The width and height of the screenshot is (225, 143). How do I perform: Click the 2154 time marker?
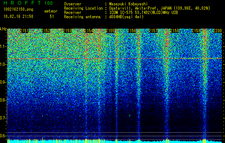tap(89, 30)
